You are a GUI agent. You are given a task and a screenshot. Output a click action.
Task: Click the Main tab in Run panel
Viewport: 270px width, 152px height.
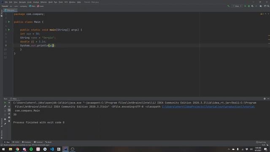point(14,99)
